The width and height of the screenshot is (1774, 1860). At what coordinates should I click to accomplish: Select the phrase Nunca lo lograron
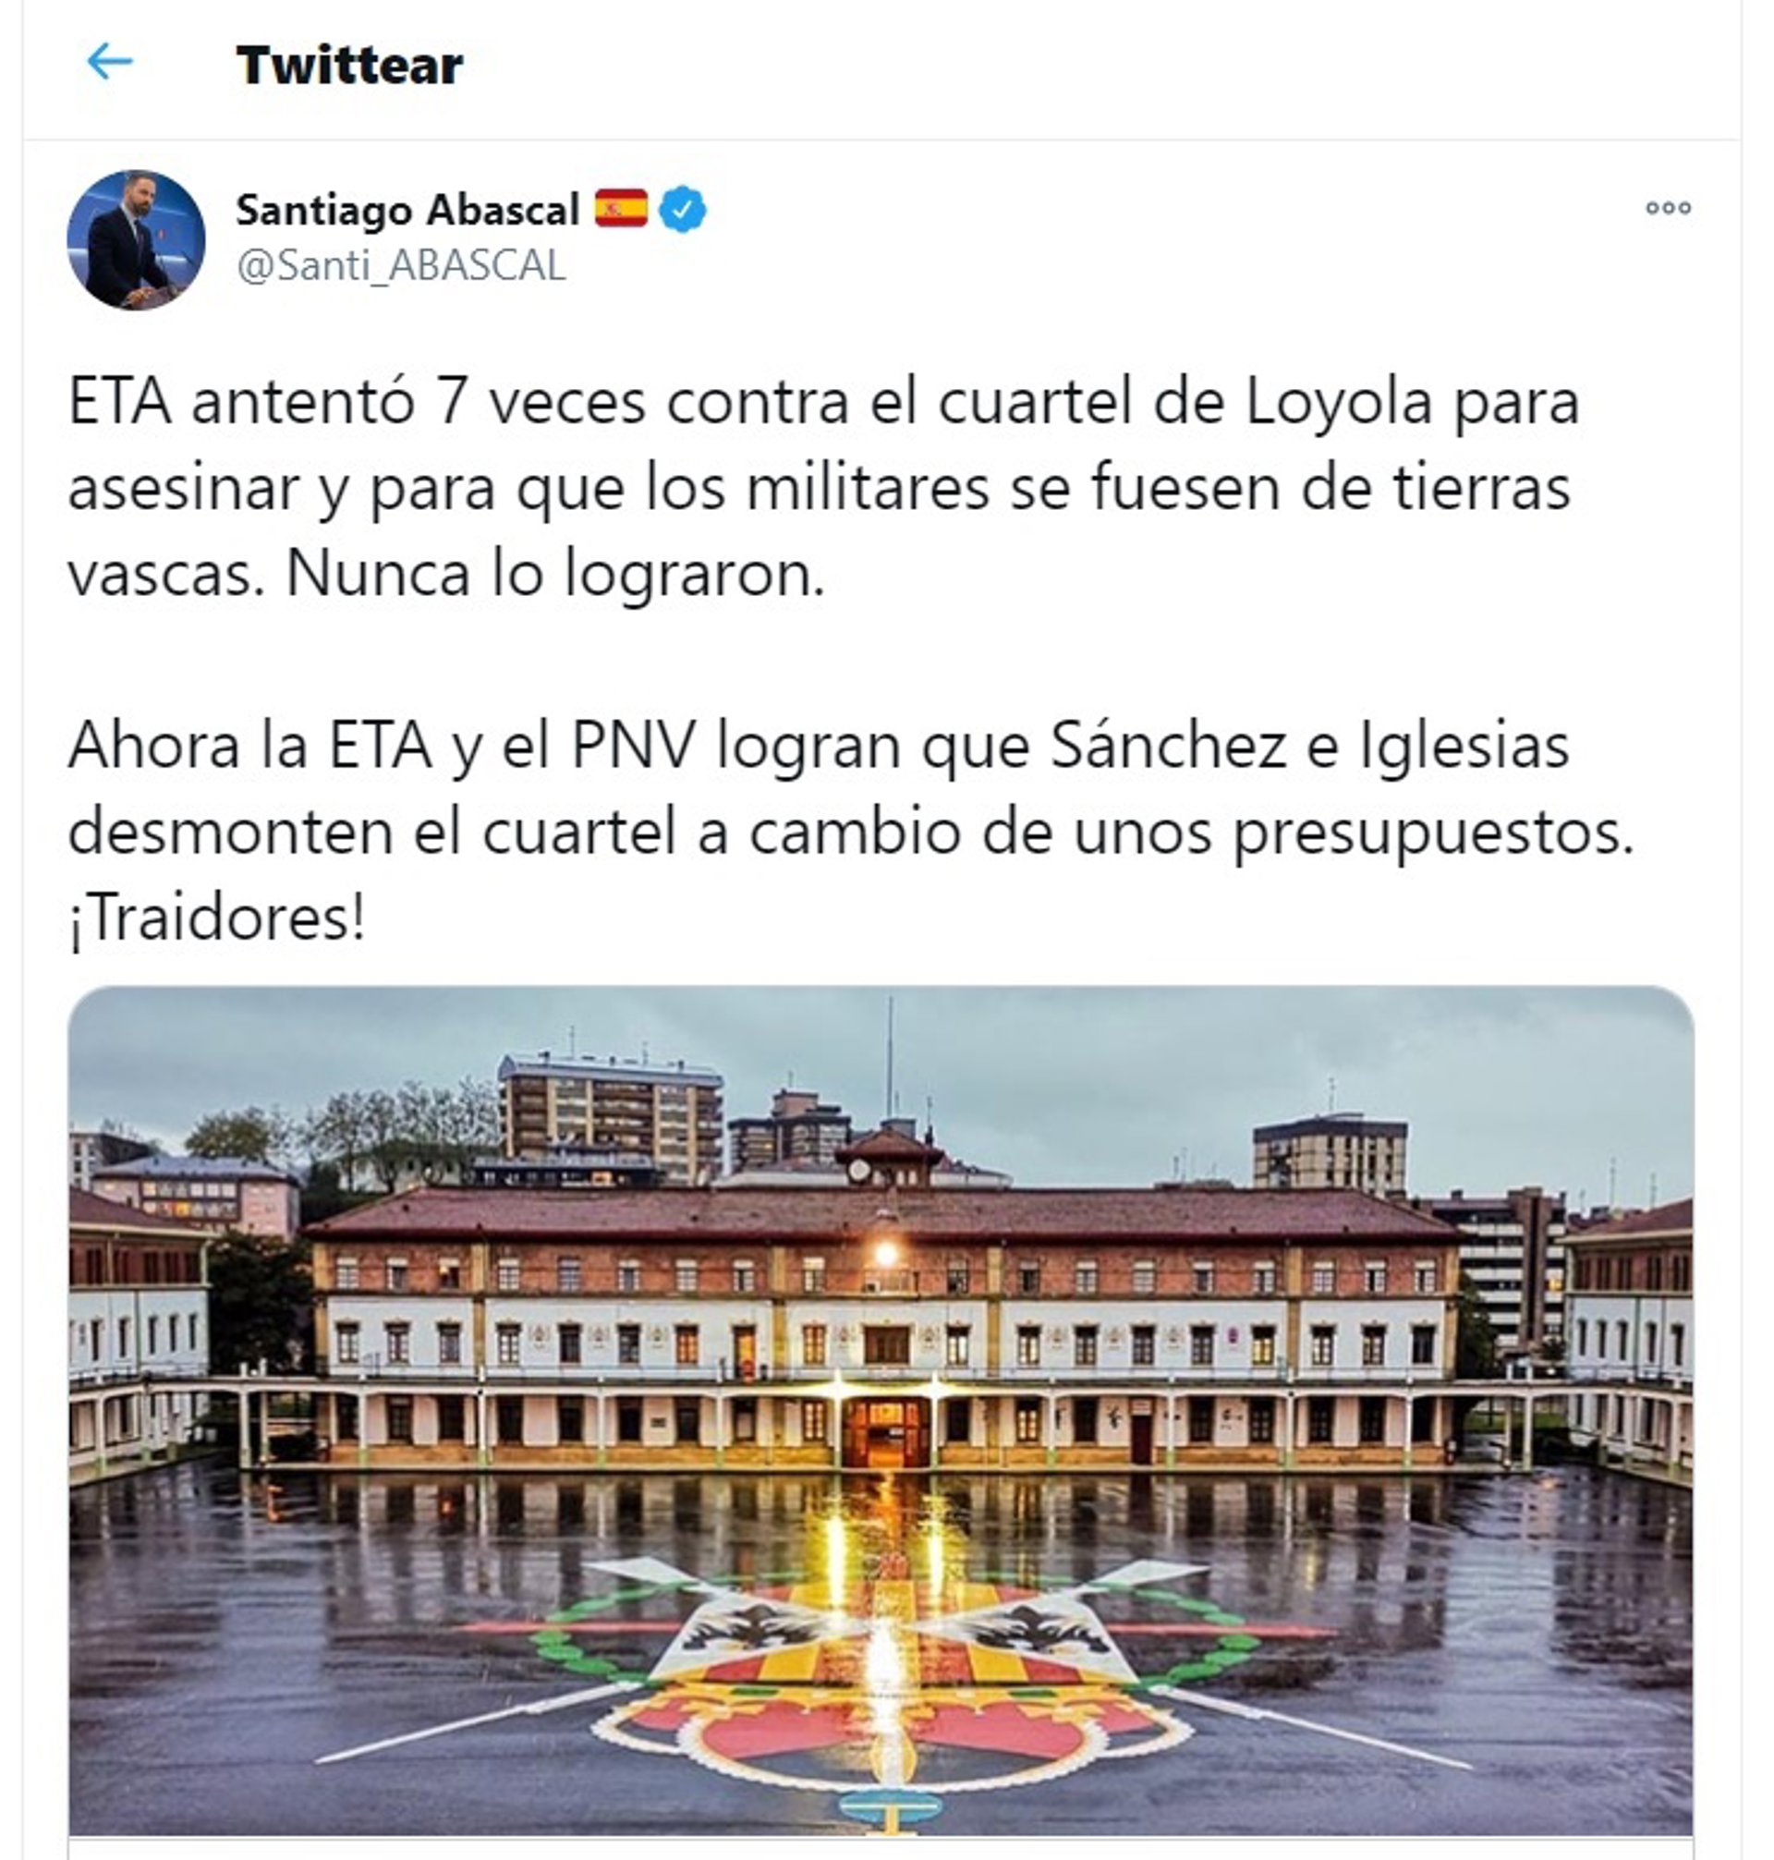[555, 574]
